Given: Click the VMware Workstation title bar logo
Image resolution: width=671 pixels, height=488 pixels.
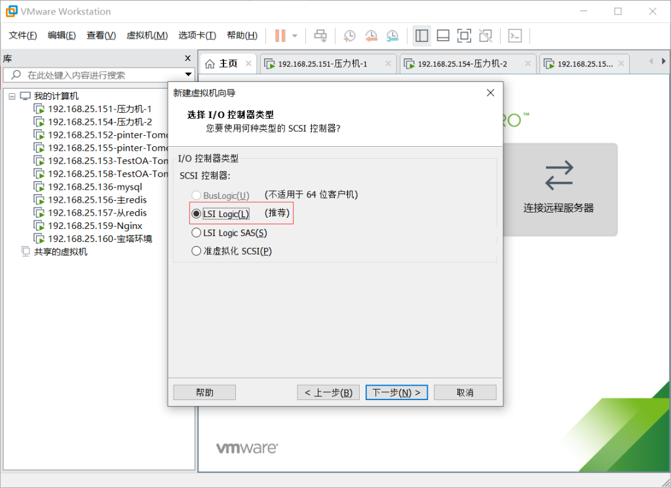Looking at the screenshot, I should [x=12, y=11].
